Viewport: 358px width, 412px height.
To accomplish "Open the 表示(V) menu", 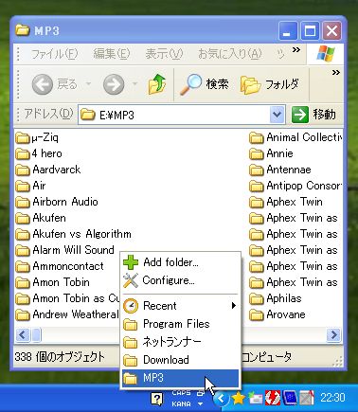I will 164,54.
